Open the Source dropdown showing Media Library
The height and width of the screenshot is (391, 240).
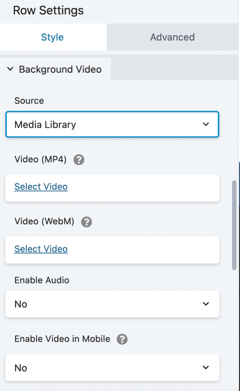(x=113, y=124)
